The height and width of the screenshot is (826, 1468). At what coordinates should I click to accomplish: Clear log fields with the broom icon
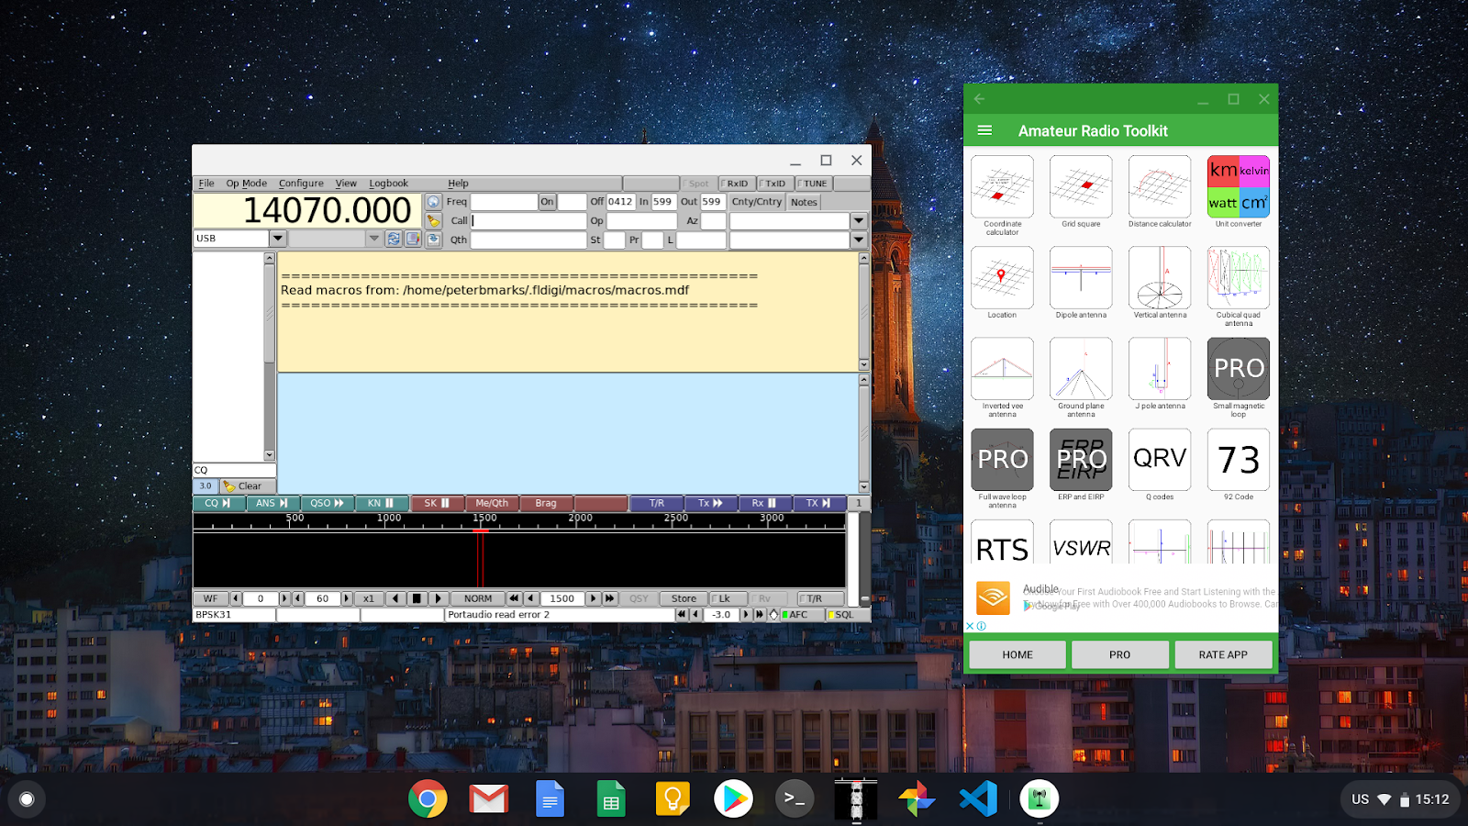tap(432, 220)
